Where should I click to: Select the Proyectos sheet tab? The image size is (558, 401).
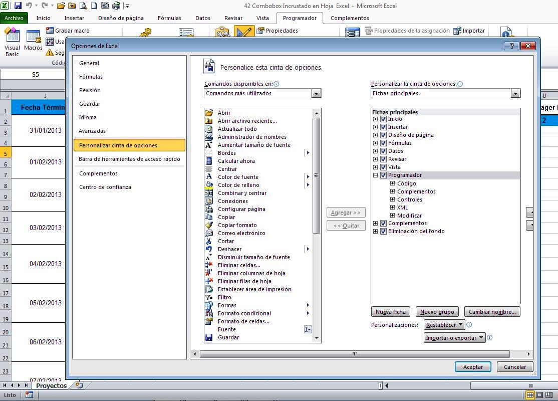coord(51,385)
